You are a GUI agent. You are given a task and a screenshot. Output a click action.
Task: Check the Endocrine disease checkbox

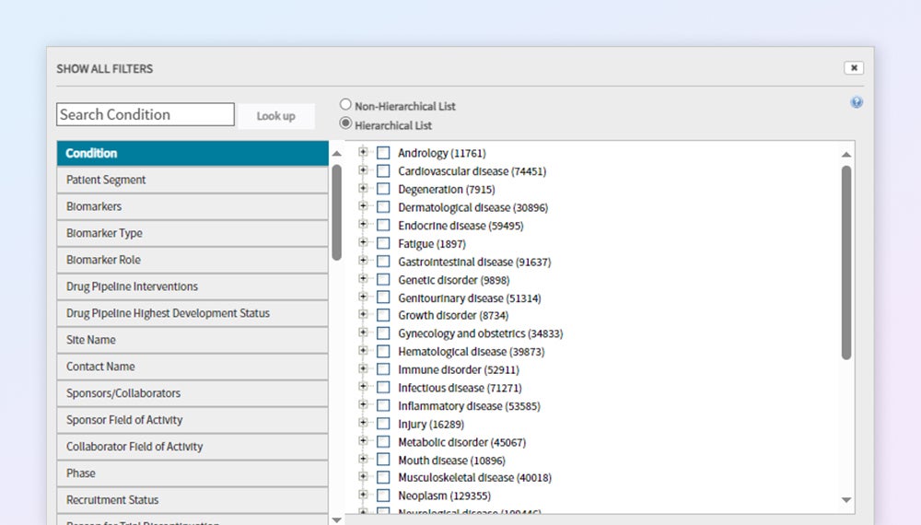(x=383, y=226)
